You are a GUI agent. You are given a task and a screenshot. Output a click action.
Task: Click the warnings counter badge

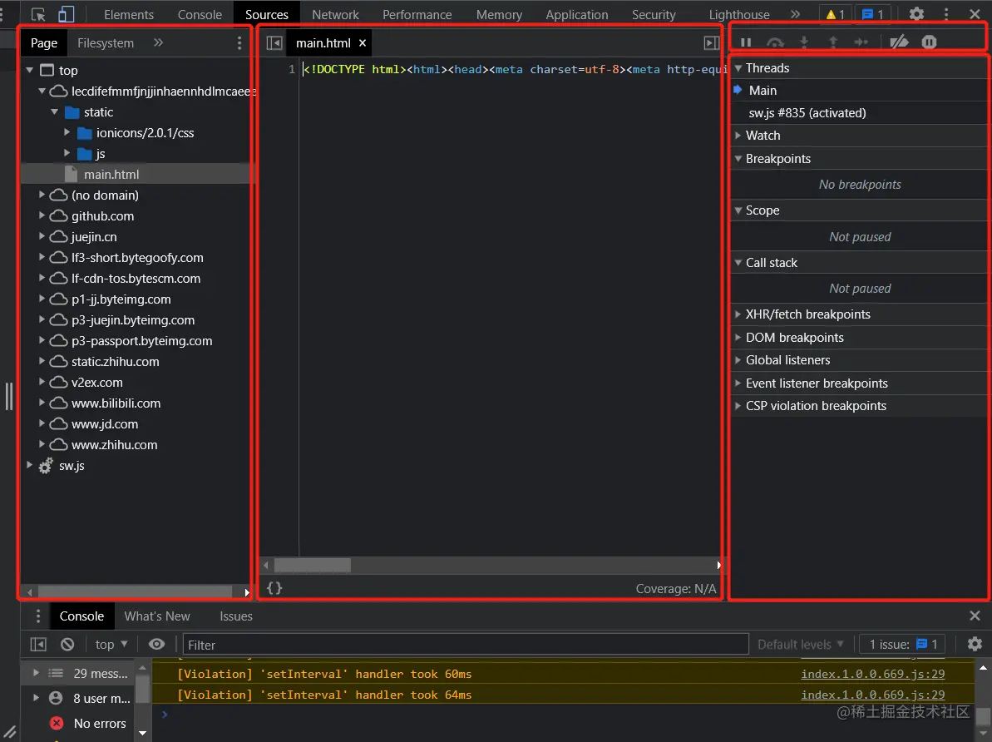[x=835, y=14]
